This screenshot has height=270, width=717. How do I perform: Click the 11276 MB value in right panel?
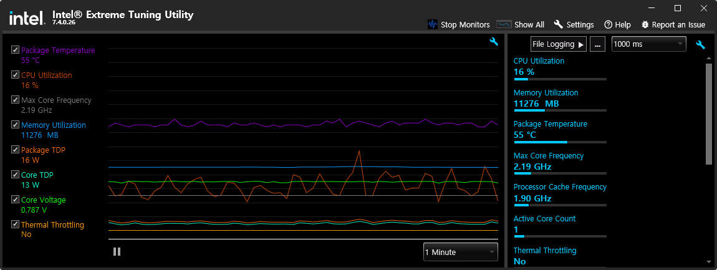click(536, 104)
